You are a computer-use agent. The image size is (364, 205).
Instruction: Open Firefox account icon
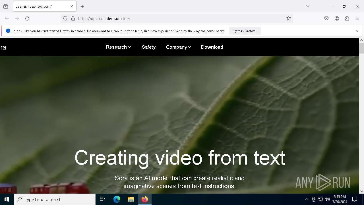tap(337, 19)
